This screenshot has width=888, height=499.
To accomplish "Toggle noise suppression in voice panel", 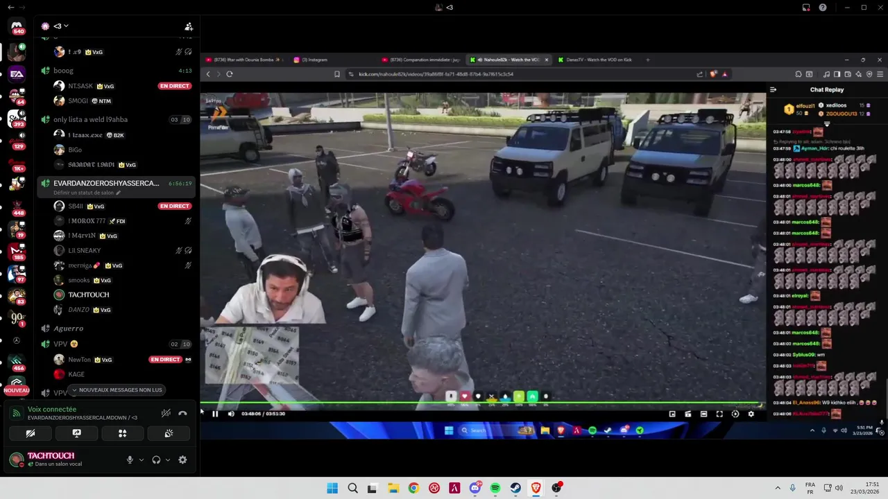I will [166, 413].
